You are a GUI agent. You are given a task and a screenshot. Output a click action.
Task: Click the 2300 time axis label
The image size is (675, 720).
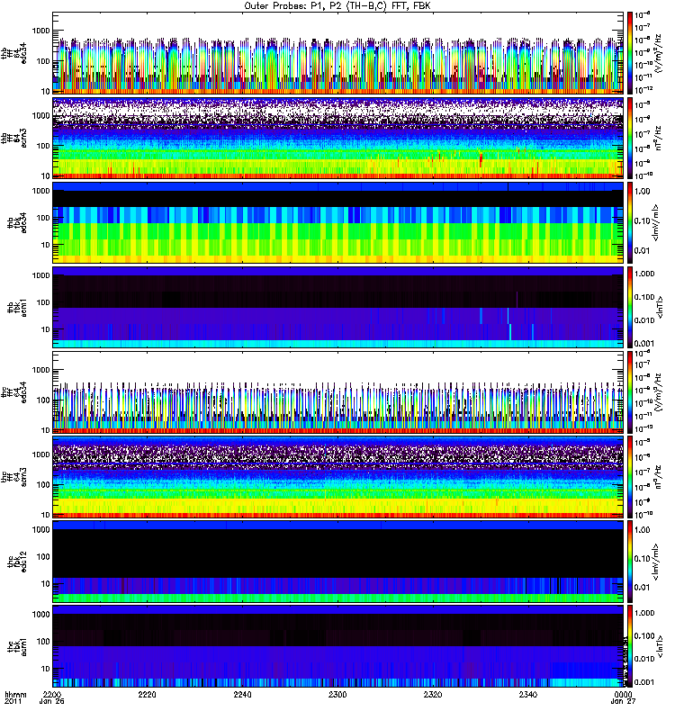click(337, 694)
